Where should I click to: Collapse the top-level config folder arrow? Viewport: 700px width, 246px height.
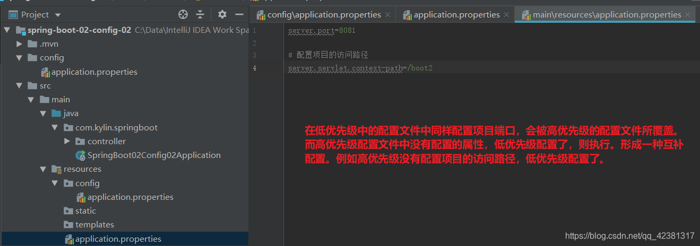(x=20, y=58)
